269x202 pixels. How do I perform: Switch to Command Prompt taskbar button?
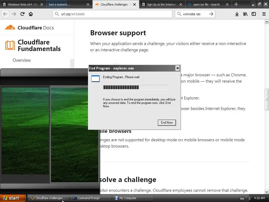click(91, 198)
